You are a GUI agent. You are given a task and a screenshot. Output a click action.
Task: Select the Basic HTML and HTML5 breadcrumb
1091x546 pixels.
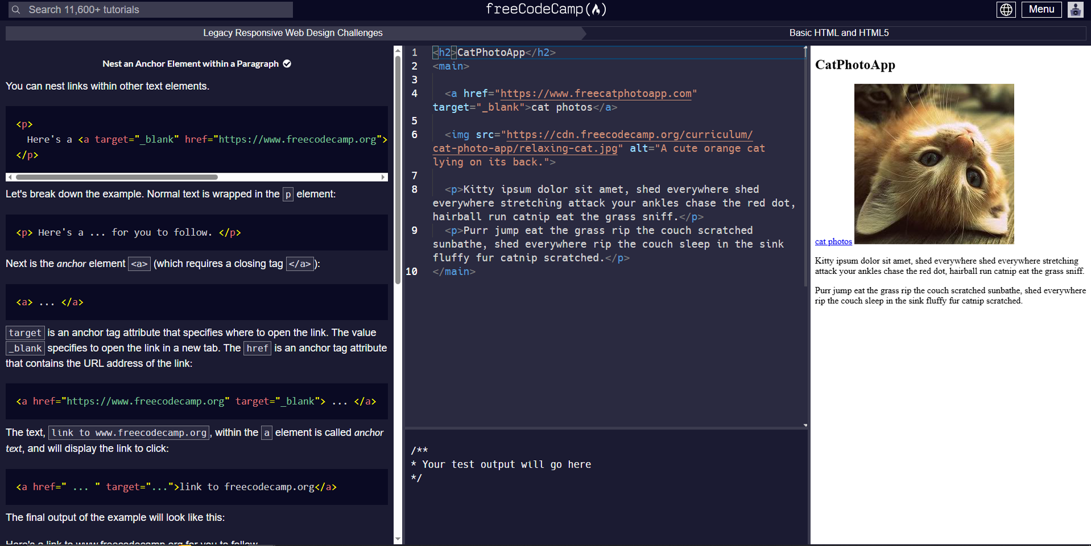pos(838,32)
